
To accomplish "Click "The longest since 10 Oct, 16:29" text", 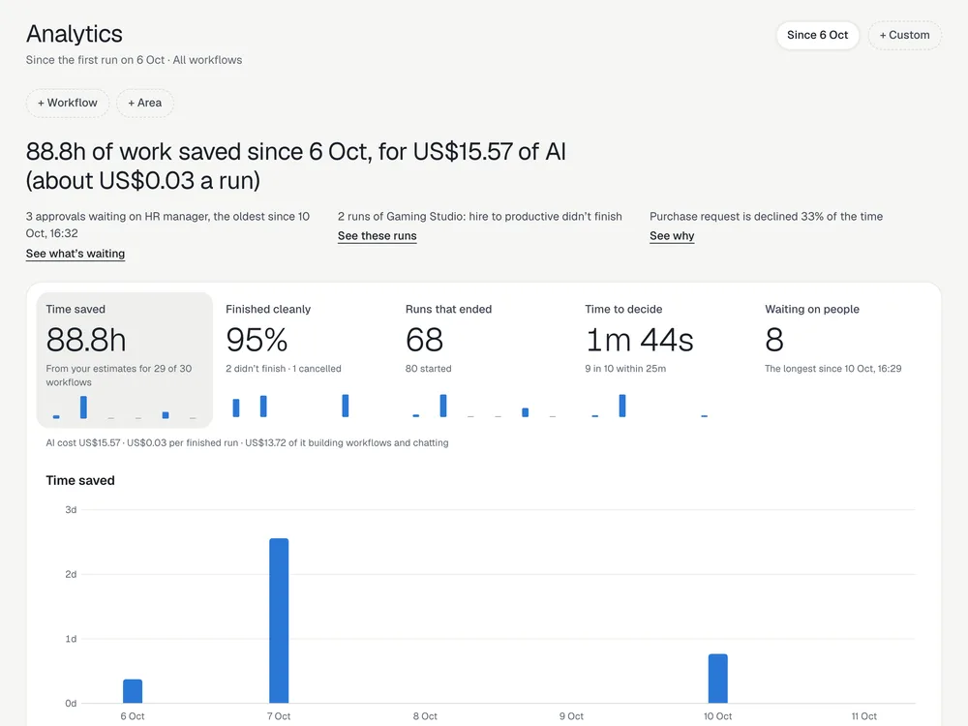I will point(832,369).
